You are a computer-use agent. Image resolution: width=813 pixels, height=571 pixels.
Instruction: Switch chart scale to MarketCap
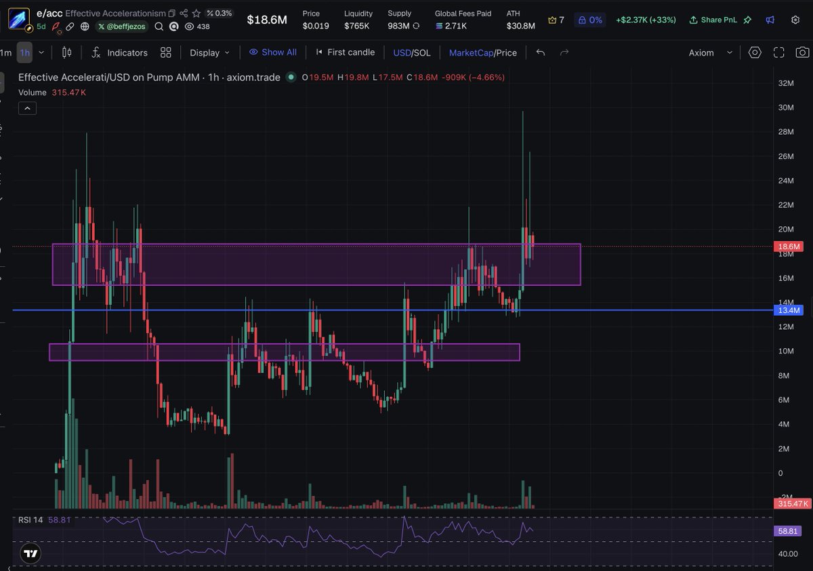471,52
